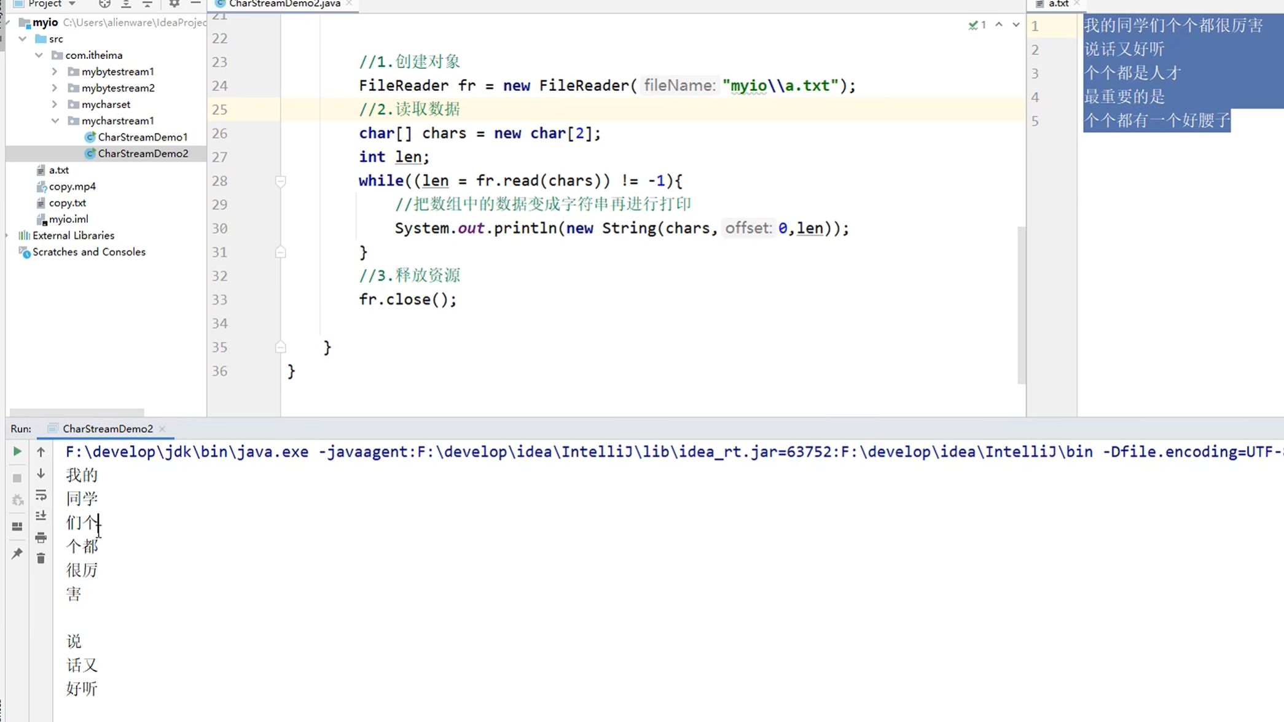Click the Stop process square icon
The image size is (1284, 722).
[17, 478]
